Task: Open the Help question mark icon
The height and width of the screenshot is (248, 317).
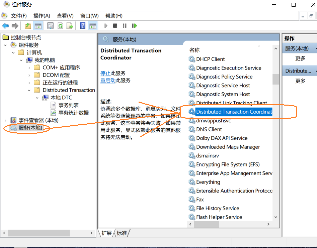Action: [82, 26]
